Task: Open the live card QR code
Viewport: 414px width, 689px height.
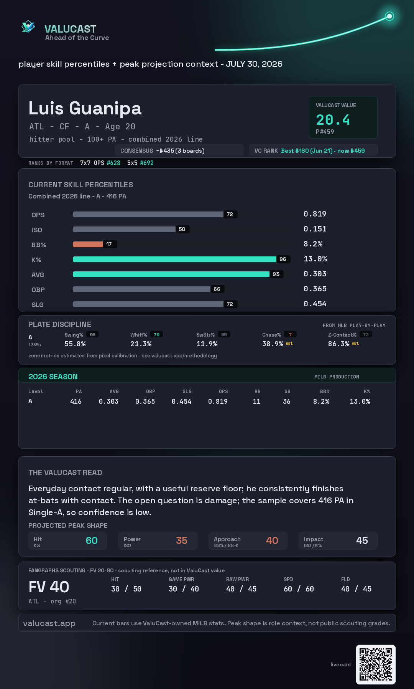Action: click(x=376, y=664)
